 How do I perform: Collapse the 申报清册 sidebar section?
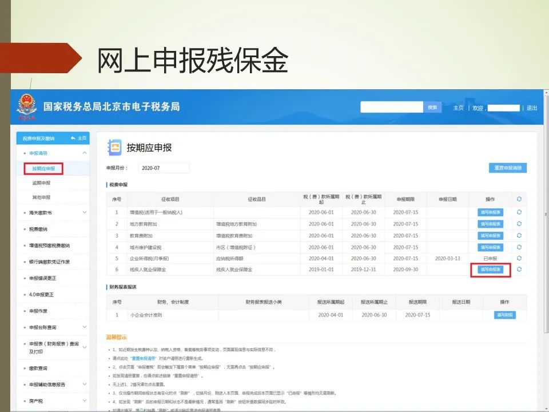coord(85,153)
